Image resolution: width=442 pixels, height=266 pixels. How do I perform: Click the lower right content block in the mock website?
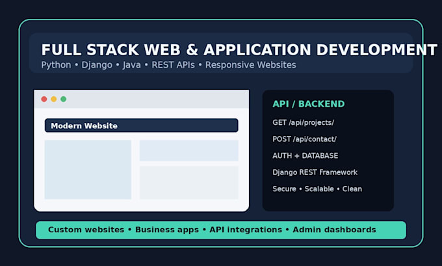pyautogui.click(x=189, y=183)
